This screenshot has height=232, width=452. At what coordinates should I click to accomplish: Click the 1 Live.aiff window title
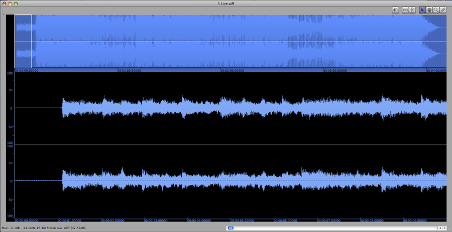tap(226, 3)
